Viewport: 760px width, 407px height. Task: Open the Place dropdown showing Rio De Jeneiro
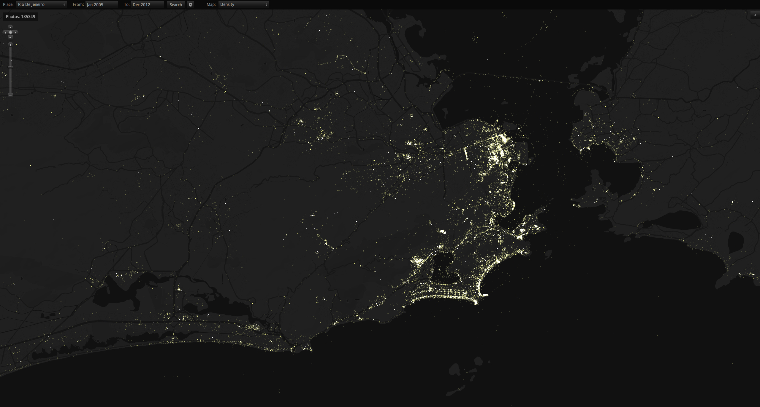[42, 4]
